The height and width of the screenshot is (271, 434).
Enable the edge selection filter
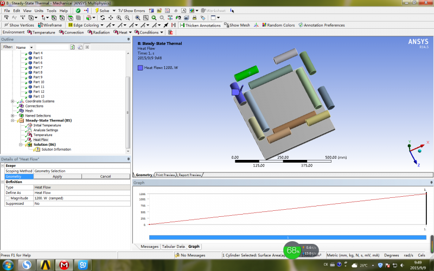click(62, 18)
